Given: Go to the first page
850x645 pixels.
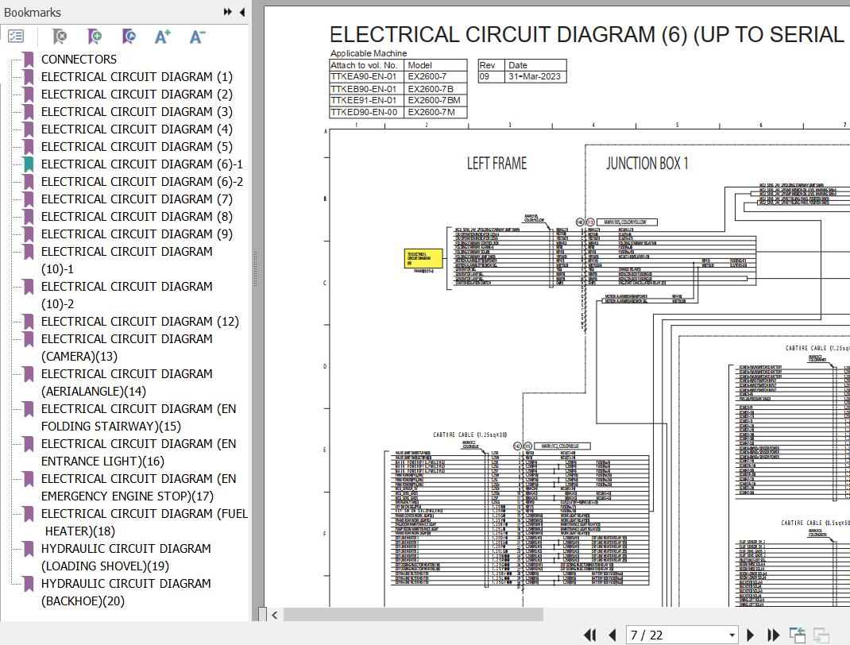Looking at the screenshot, I should click(x=590, y=635).
